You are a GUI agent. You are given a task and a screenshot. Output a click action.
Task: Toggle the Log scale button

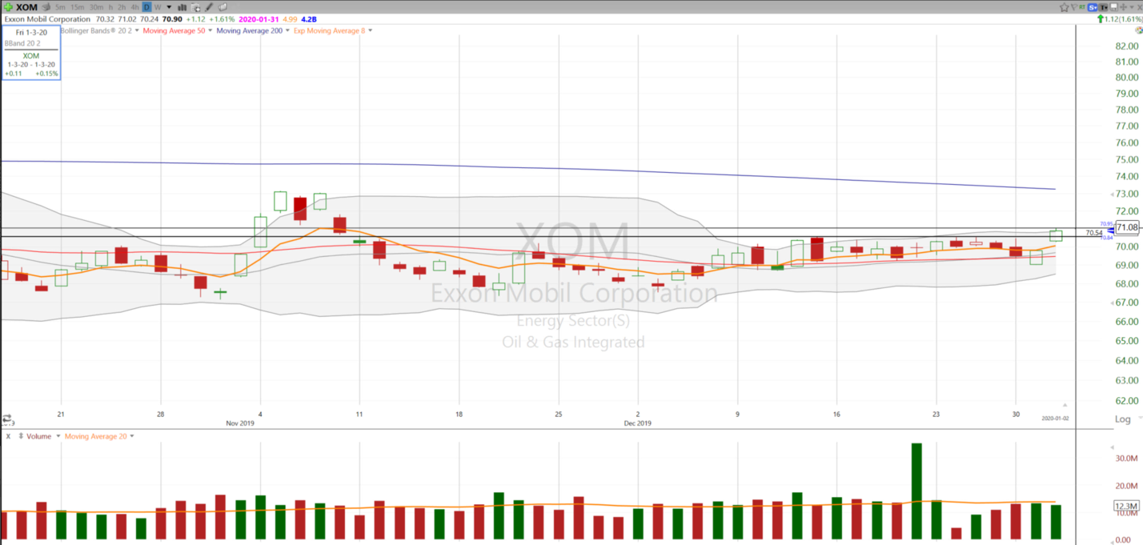[x=1125, y=419]
